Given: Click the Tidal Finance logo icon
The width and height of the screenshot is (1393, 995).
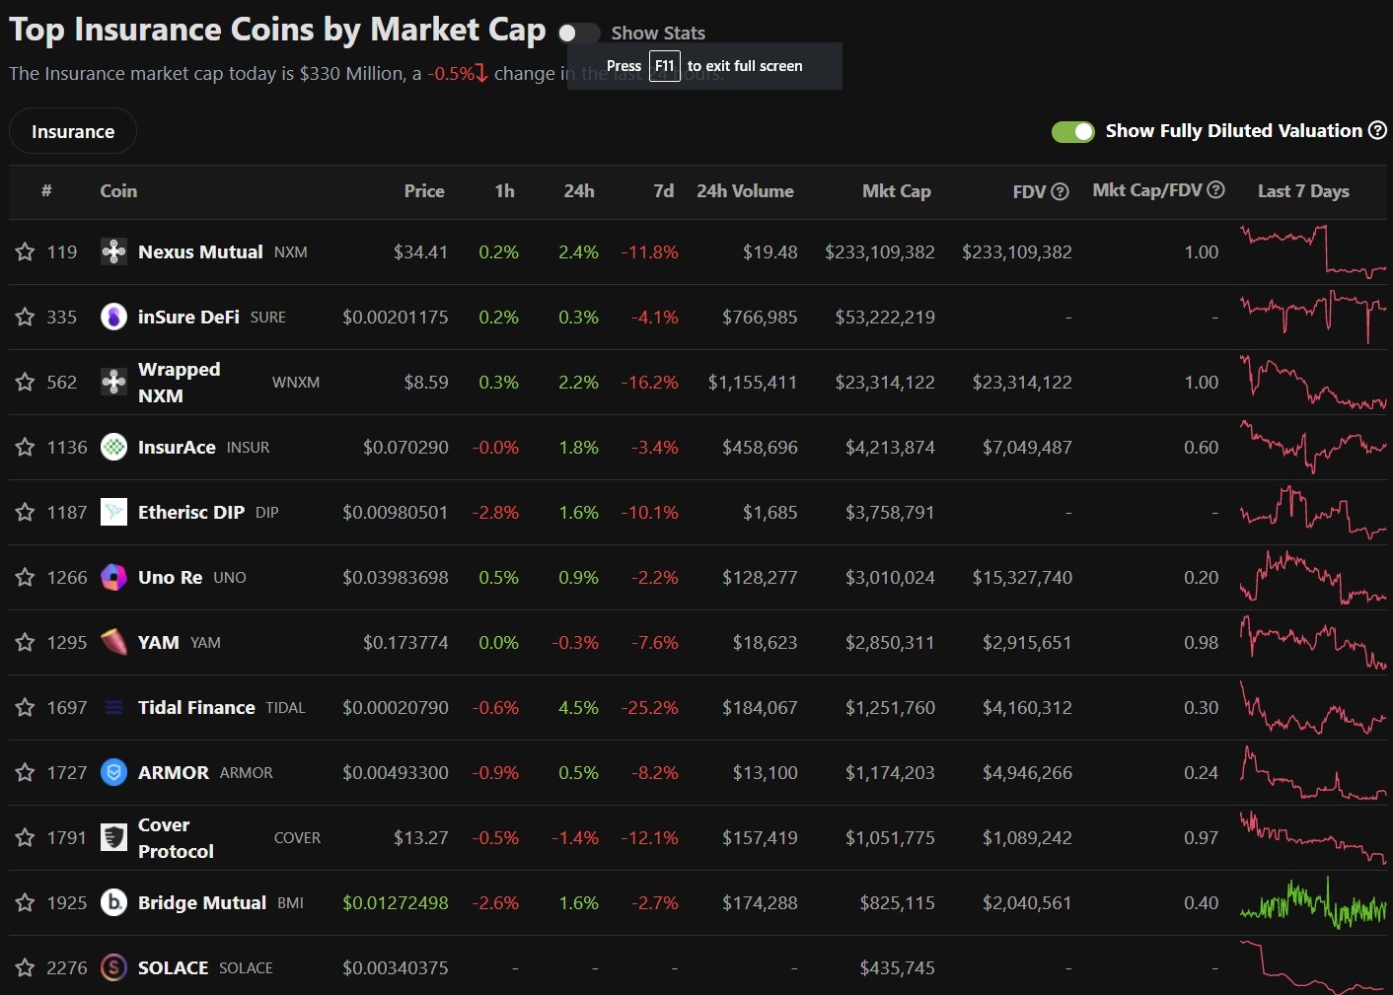Looking at the screenshot, I should 114,708.
